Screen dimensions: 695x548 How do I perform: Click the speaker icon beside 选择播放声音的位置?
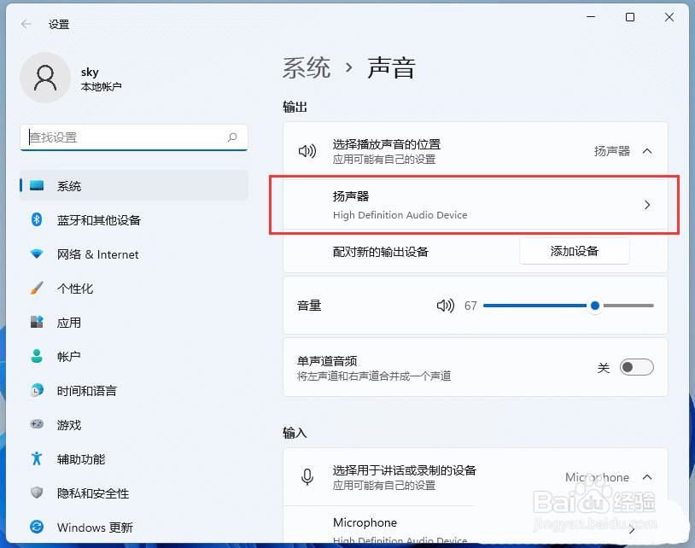click(x=307, y=151)
